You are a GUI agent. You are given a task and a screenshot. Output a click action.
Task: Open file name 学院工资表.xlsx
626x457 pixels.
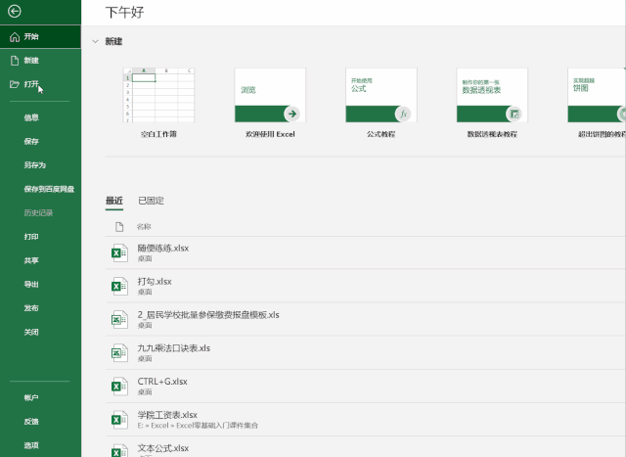click(167, 415)
